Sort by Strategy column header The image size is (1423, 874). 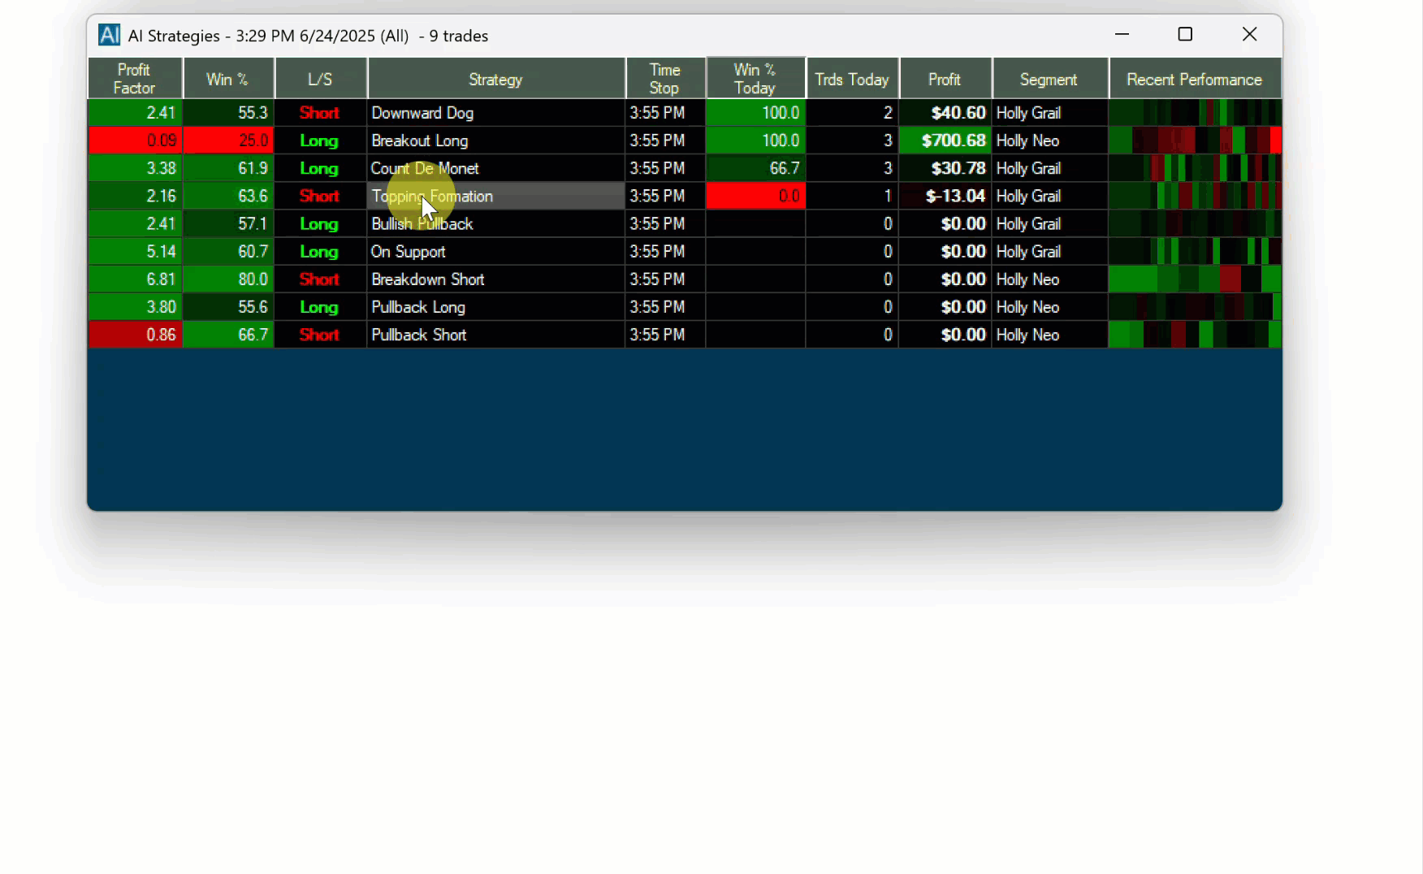point(495,79)
